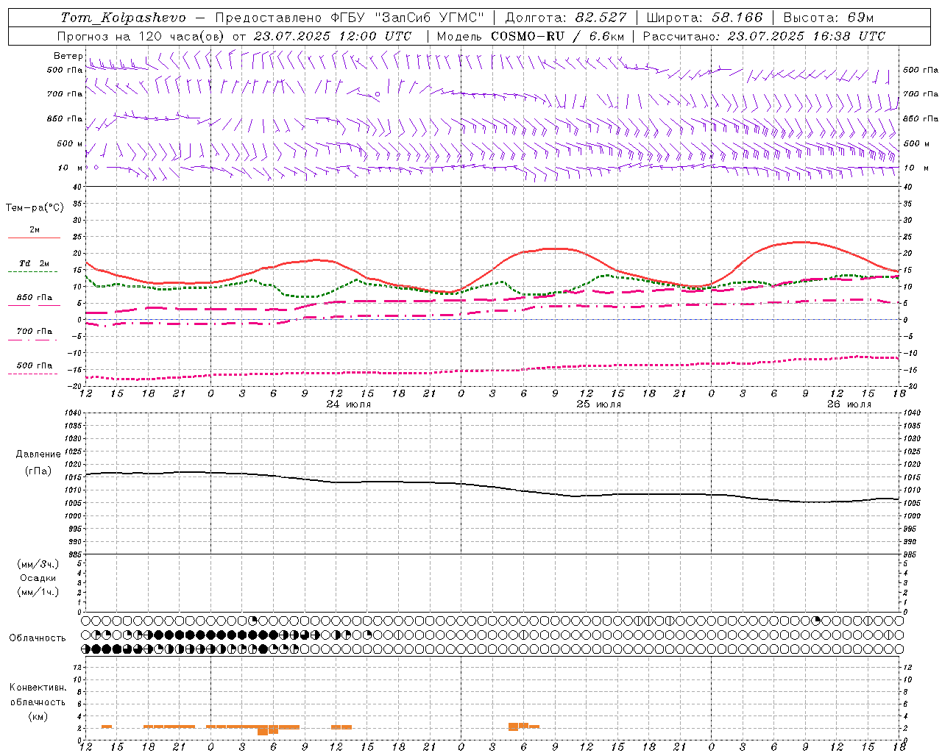Click the 26 июля date label

pyautogui.click(x=849, y=404)
